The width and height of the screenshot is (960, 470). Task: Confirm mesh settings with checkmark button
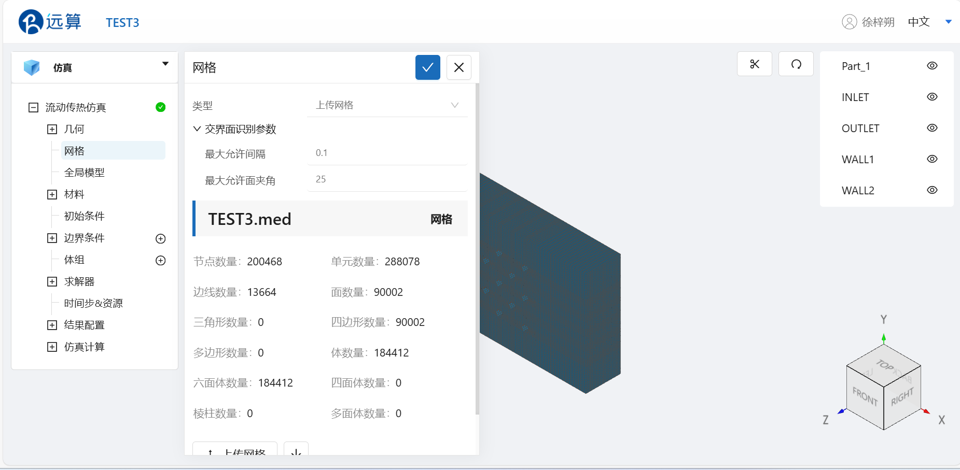428,67
